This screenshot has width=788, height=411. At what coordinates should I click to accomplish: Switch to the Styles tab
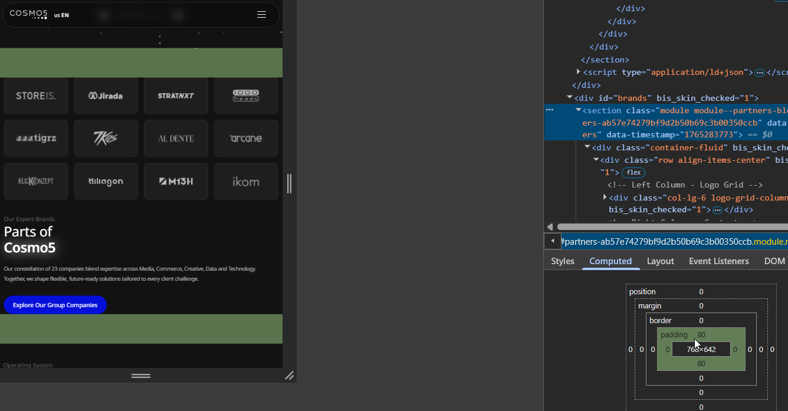[563, 261]
